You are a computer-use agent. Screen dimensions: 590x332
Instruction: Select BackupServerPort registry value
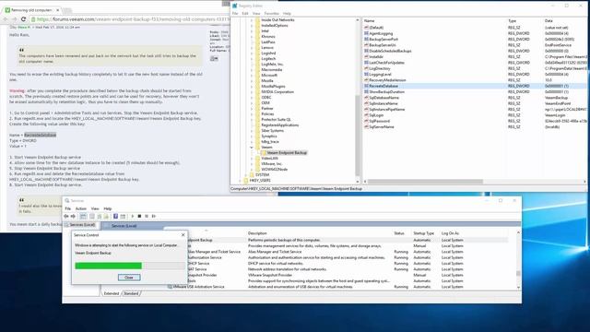[383, 39]
